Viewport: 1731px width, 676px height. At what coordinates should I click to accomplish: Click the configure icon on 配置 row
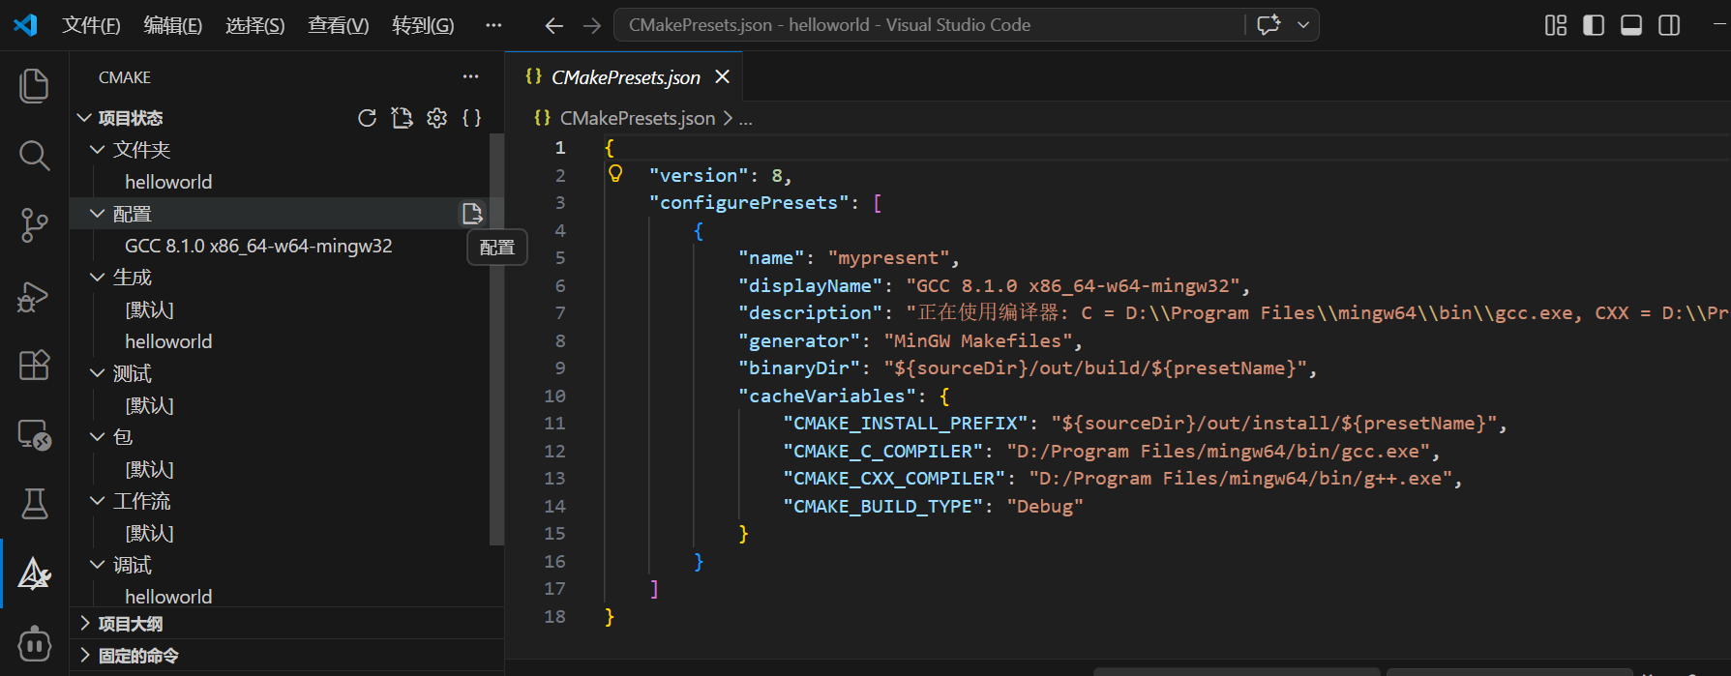coord(472,214)
